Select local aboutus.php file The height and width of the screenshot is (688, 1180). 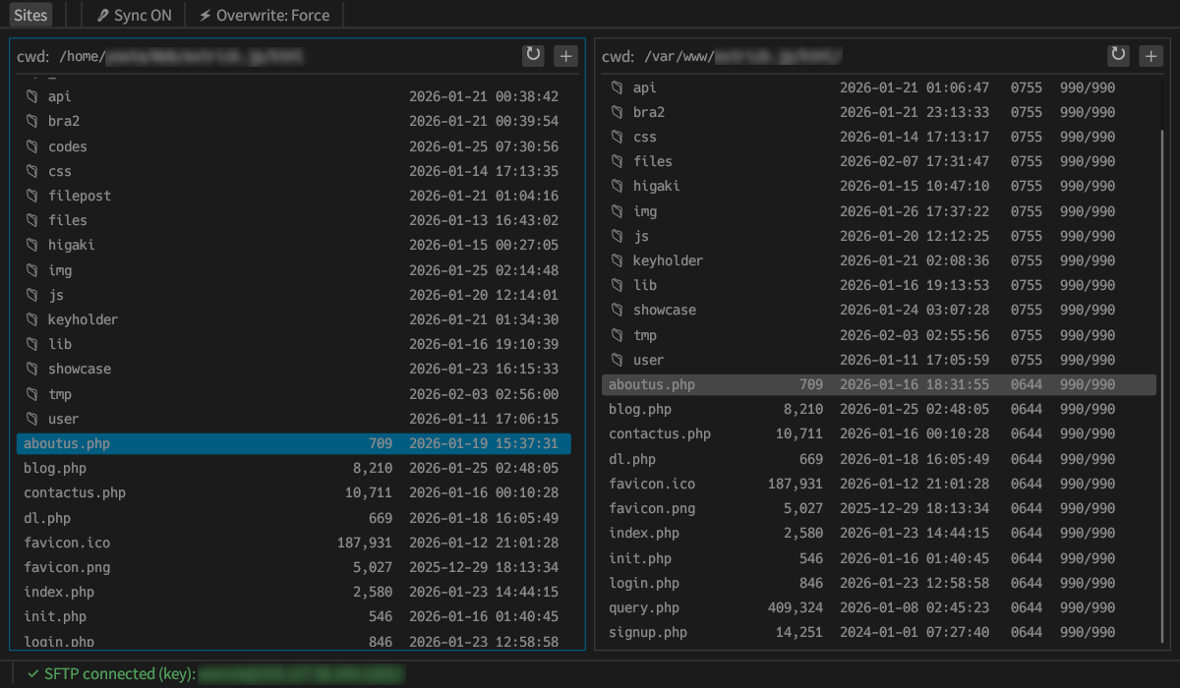(67, 443)
